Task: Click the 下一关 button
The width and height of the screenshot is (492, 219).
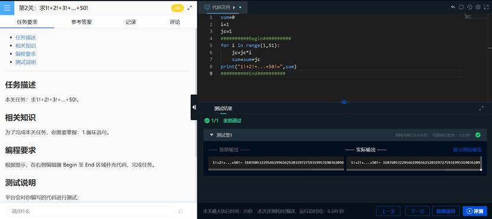Action: (417, 211)
